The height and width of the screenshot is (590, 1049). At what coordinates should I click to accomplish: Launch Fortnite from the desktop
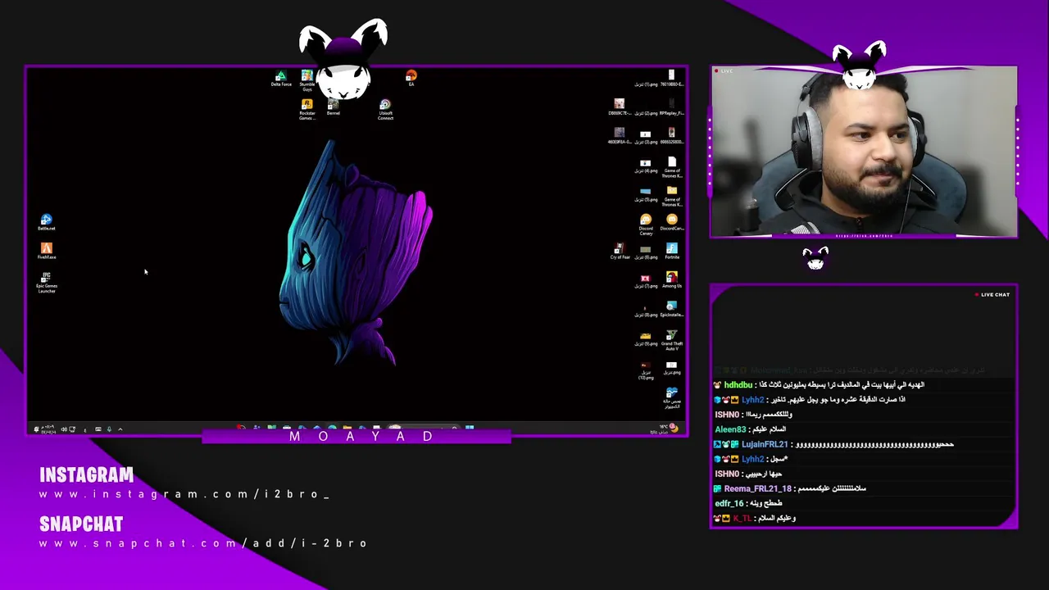(672, 252)
